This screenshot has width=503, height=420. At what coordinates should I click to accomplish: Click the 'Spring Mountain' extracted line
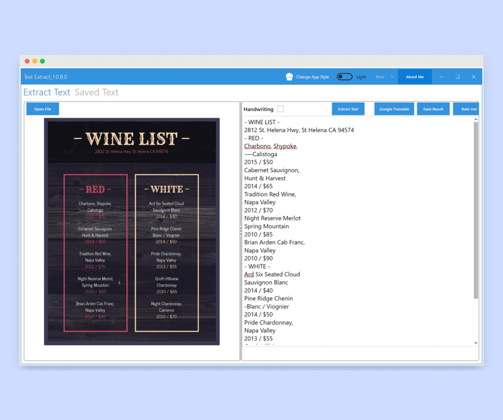(267, 226)
